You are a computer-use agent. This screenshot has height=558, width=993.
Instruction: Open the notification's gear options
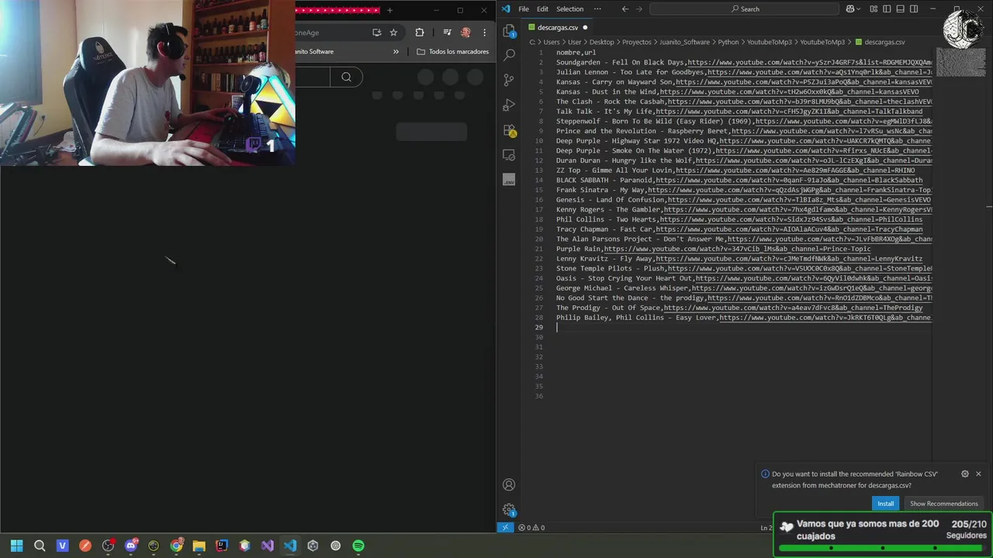[x=964, y=474]
